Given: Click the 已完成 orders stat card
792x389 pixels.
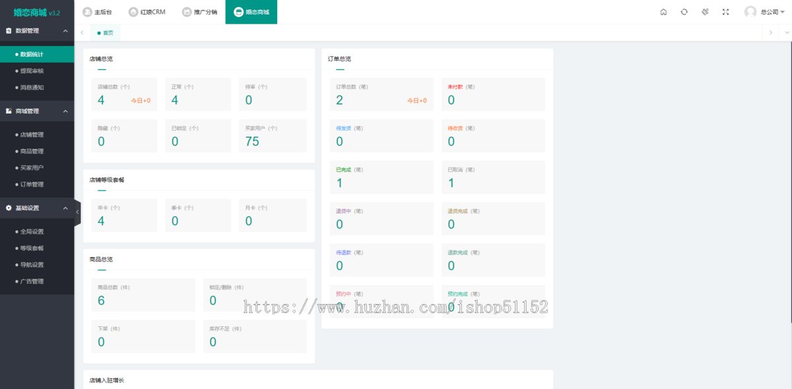Looking at the screenshot, I should tap(381, 177).
